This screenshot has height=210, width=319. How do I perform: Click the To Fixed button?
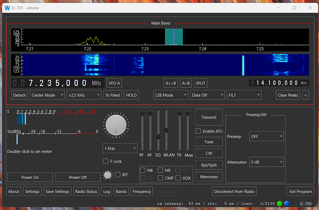click(x=113, y=95)
